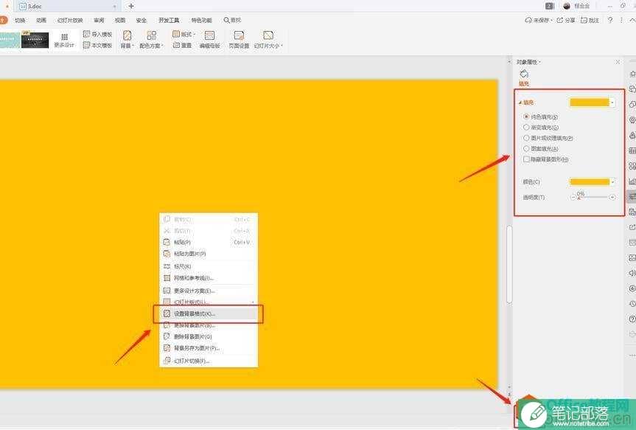Open the 颜色(C) color dropdown arrow
The width and height of the screenshot is (636, 430).
click(x=612, y=182)
